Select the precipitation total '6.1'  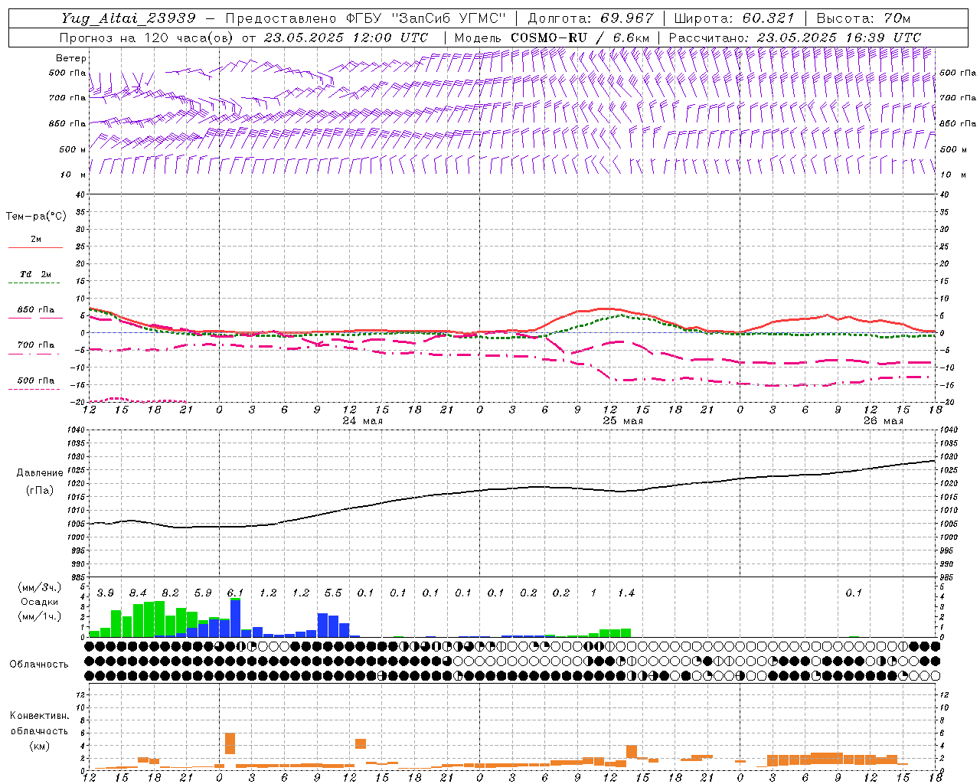tap(235, 593)
